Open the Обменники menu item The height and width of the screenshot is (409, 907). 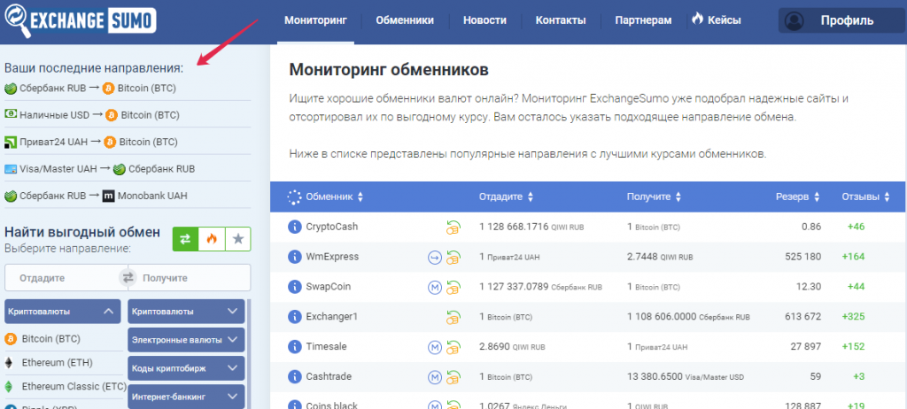tap(404, 20)
